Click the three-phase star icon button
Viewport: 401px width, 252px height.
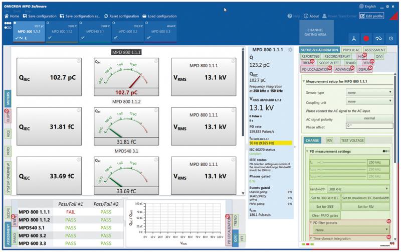click(354, 39)
